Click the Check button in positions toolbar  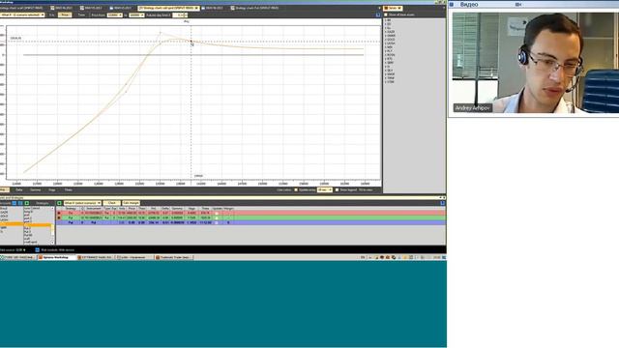point(112,203)
